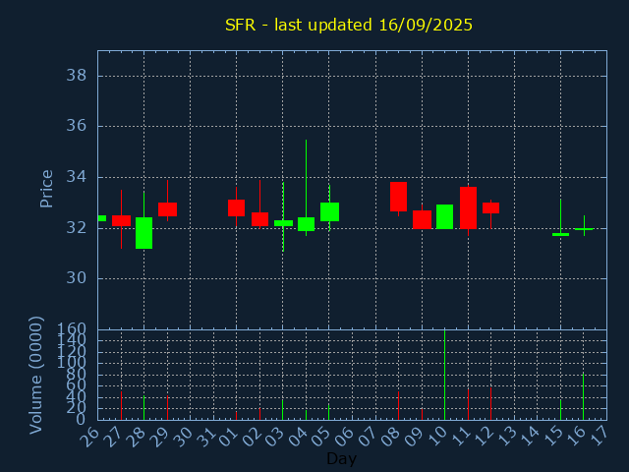The image size is (629, 472).
Task: Select the red volume bar on day 02
Action: (x=259, y=414)
